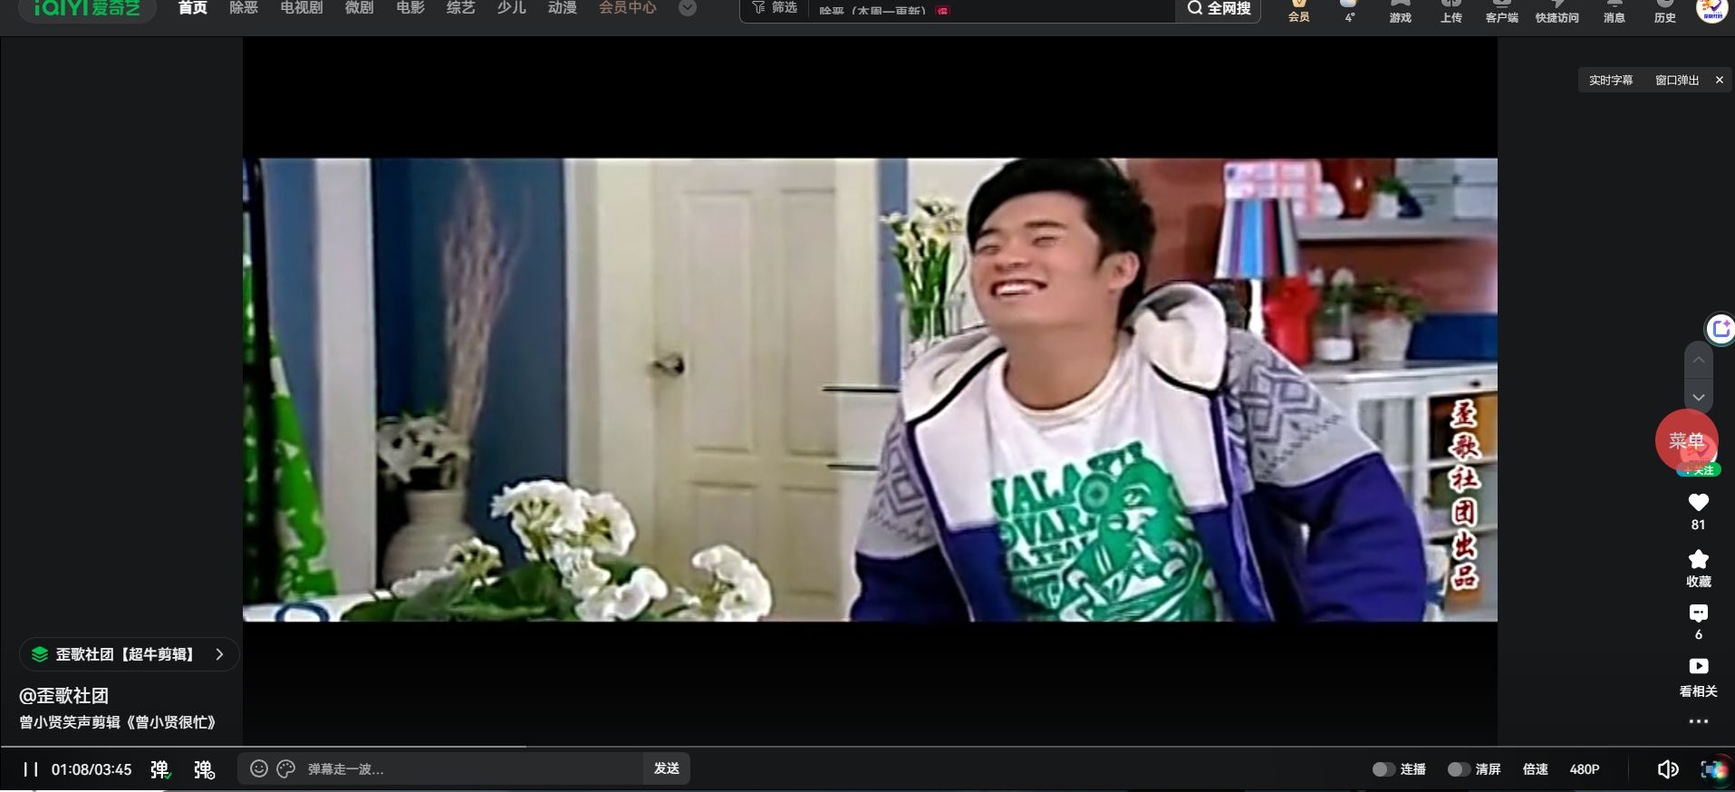The height and width of the screenshot is (792, 1735).
Task: Focus the top search box
Action: 992,10
